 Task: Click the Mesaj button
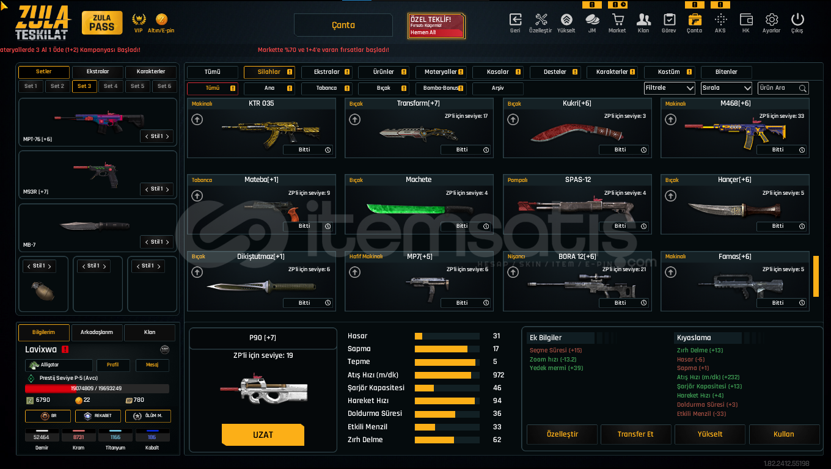pos(152,365)
